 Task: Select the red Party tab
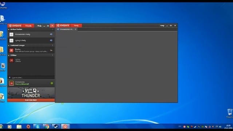(x=76, y=25)
